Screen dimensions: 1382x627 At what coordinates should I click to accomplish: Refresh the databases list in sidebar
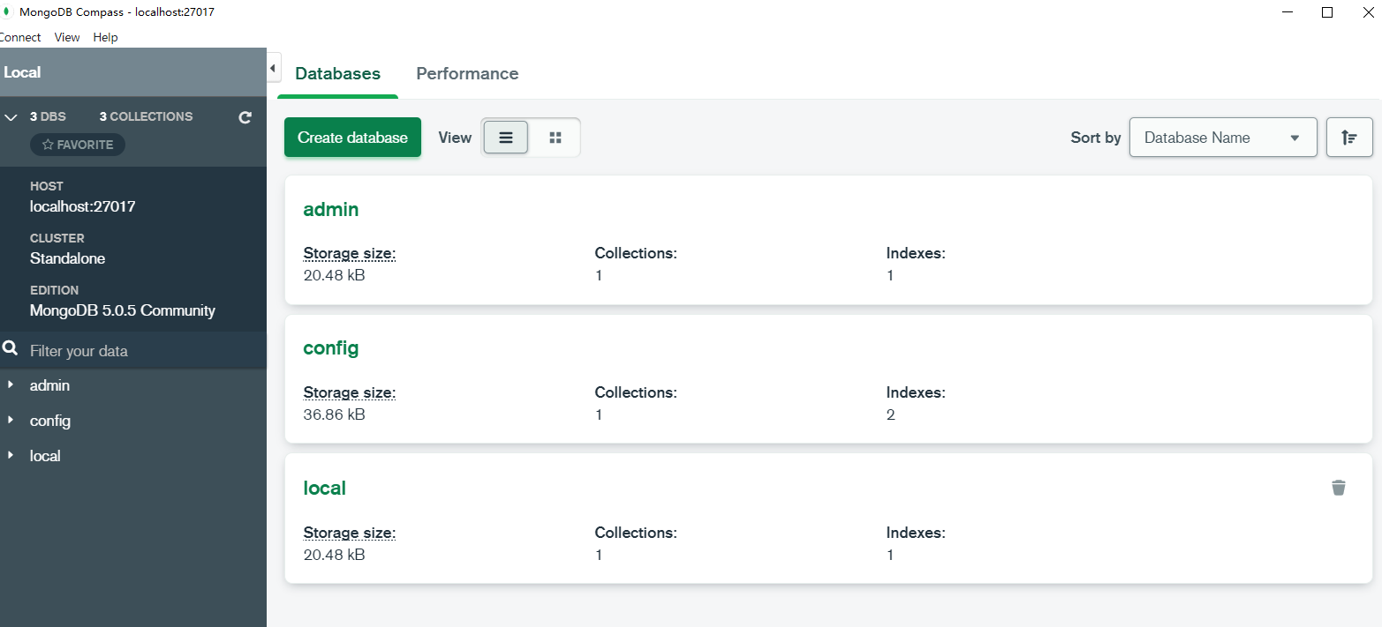(x=245, y=117)
